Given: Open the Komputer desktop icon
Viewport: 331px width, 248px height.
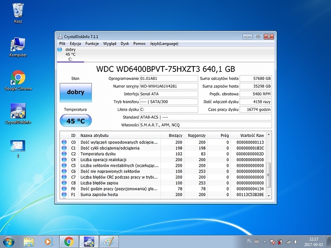Looking at the screenshot, I should (x=18, y=47).
